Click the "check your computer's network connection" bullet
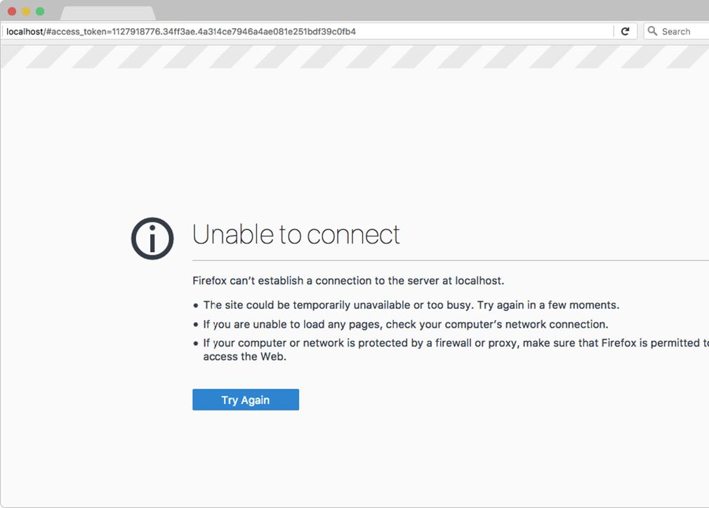This screenshot has width=709, height=508. coord(405,324)
